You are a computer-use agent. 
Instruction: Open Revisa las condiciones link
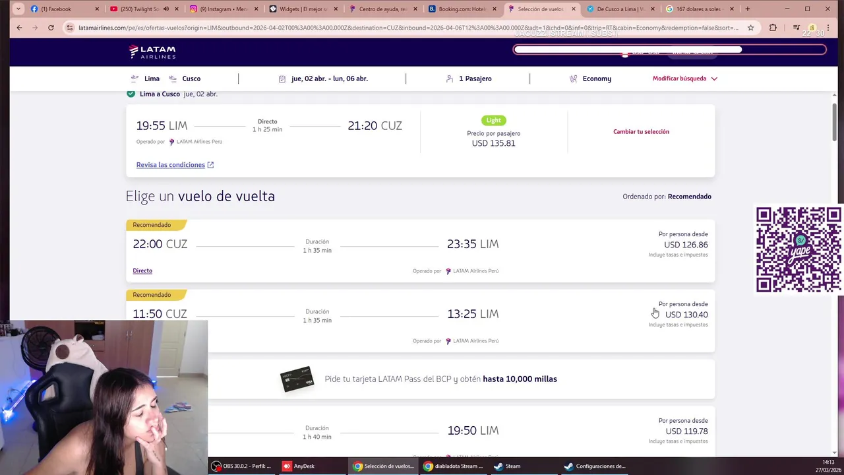(x=171, y=165)
